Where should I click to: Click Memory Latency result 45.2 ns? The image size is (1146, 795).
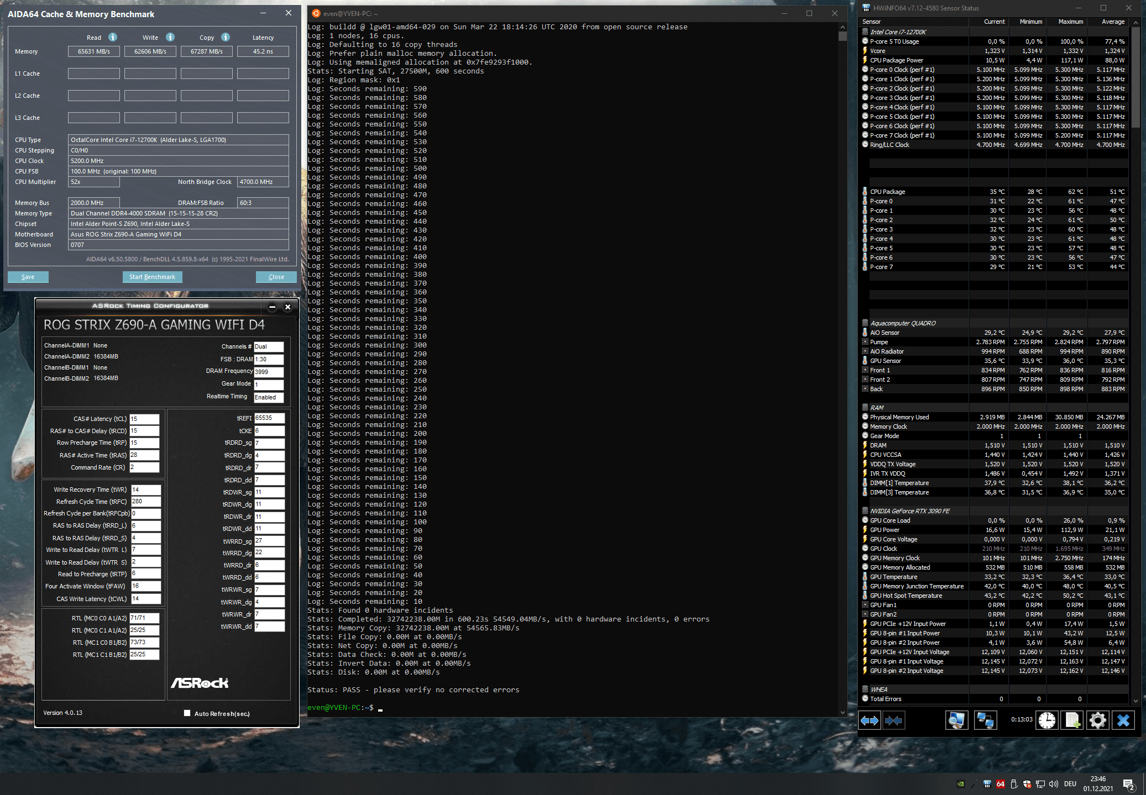pos(263,51)
